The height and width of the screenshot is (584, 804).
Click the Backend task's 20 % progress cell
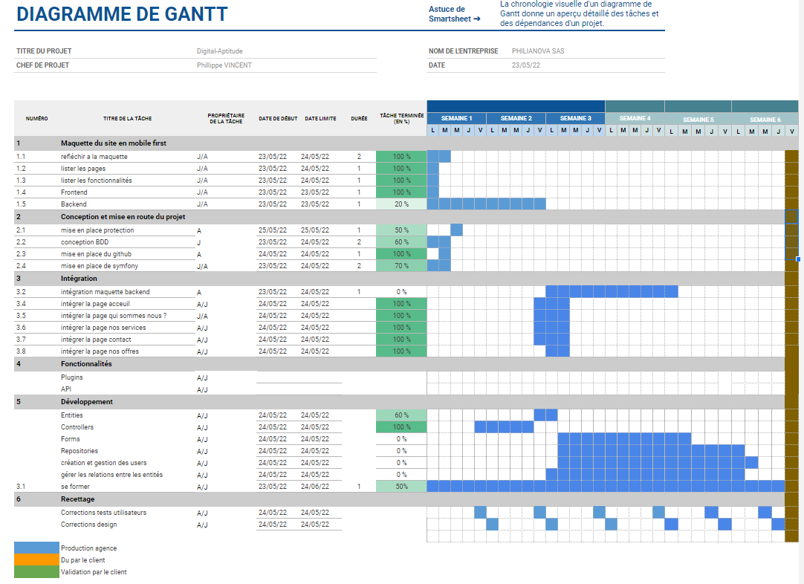pos(401,204)
